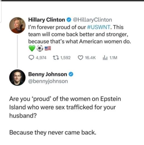The width and height of the screenshot is (144, 145).
Task: Open the @bennyjohnson handle link
Action: [x=48, y=81]
